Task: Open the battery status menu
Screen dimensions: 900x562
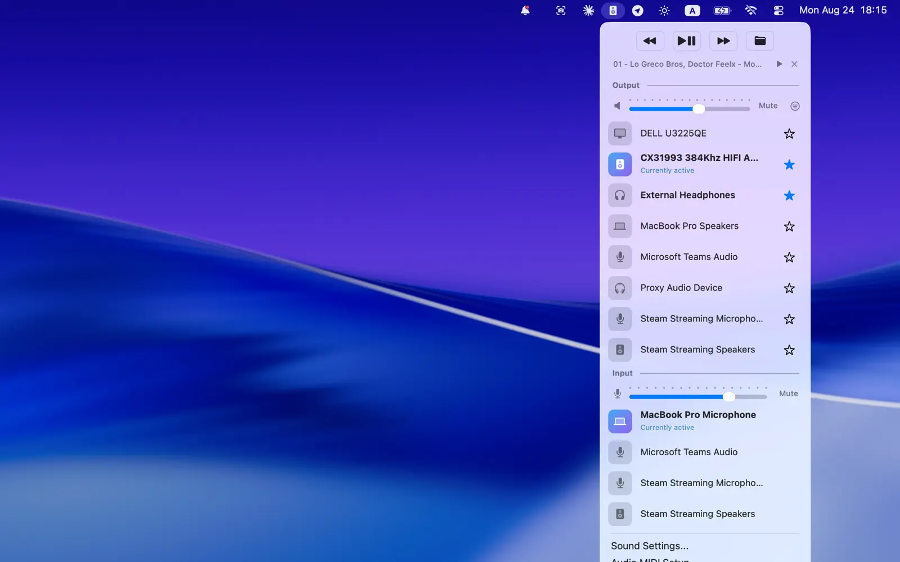Action: point(722,10)
